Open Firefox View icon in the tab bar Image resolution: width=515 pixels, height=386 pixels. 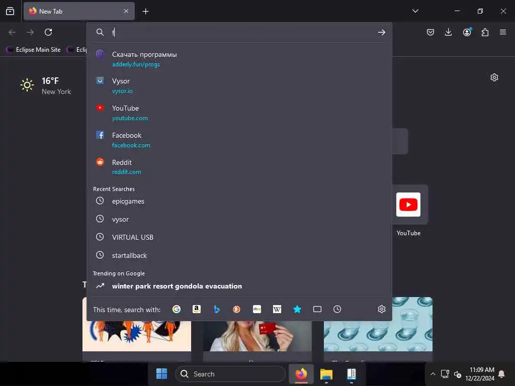tap(10, 11)
